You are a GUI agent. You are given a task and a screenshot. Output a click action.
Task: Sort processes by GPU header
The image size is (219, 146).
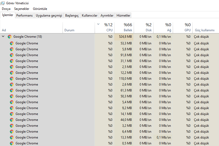pyautogui.click(x=183, y=28)
